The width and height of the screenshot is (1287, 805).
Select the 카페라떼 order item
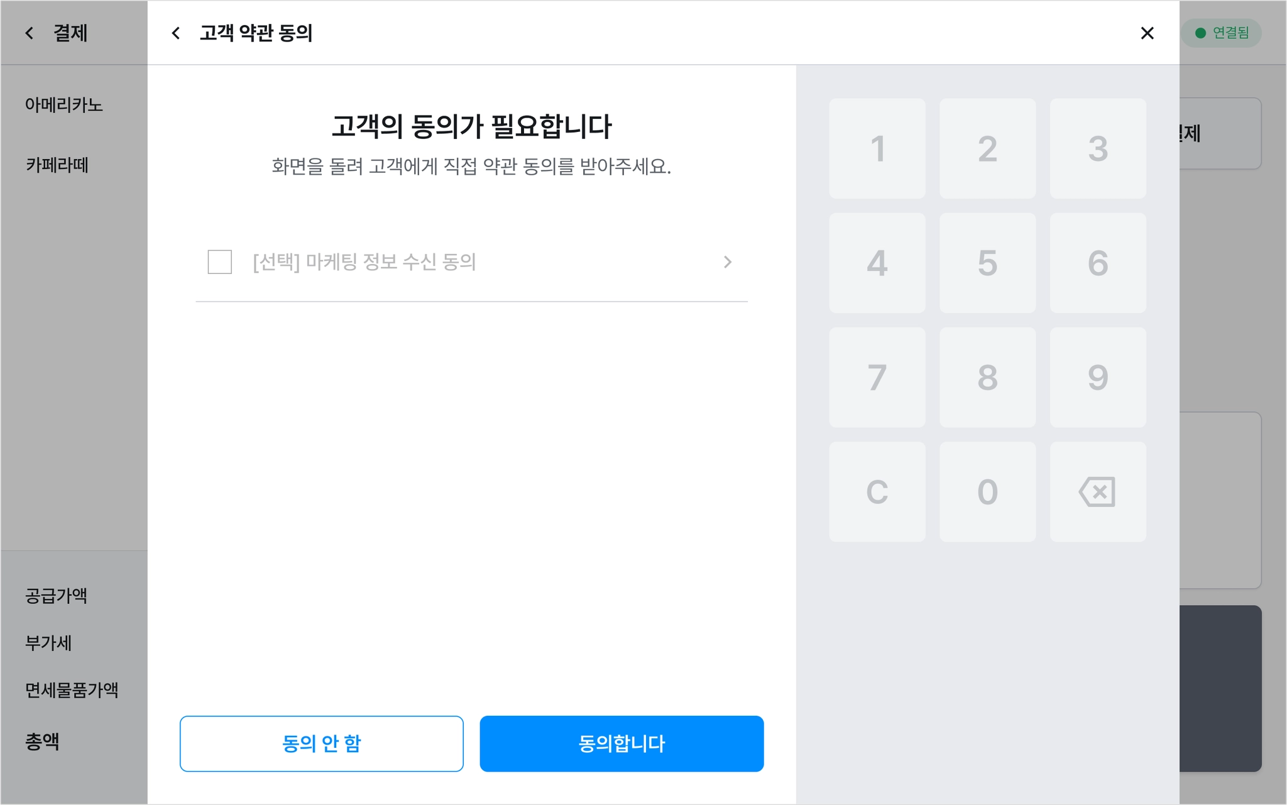(x=57, y=165)
